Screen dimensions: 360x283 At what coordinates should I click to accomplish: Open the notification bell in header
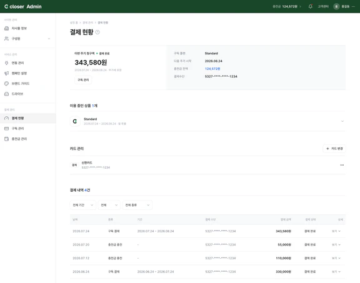coord(310,6)
